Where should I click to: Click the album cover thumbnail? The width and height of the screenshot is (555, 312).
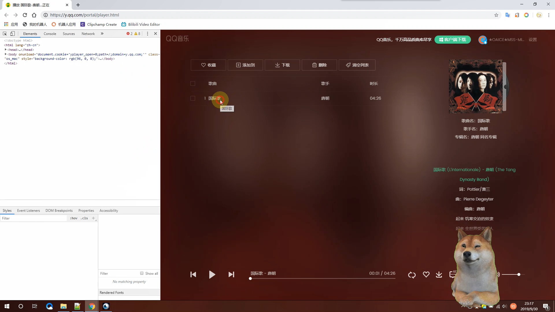point(476,86)
